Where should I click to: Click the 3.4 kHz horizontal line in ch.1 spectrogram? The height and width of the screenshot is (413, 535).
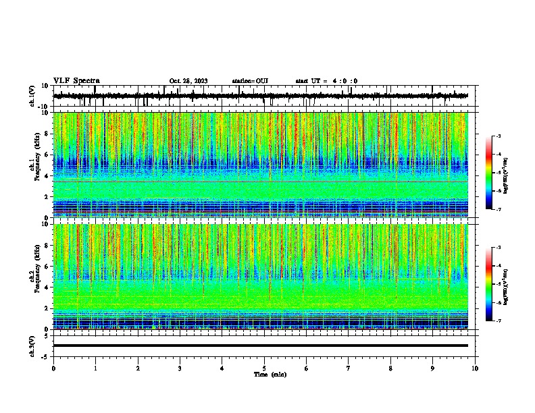pyautogui.click(x=261, y=182)
